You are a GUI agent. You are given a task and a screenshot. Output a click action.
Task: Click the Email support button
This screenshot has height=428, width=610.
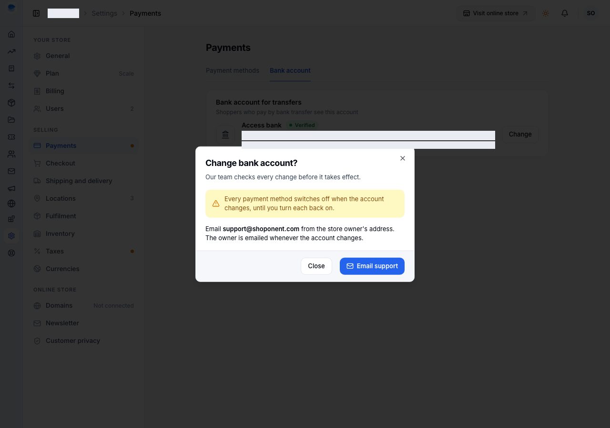pyautogui.click(x=372, y=266)
